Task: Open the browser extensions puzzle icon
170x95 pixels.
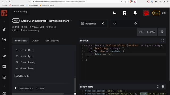Action: point(156,2)
